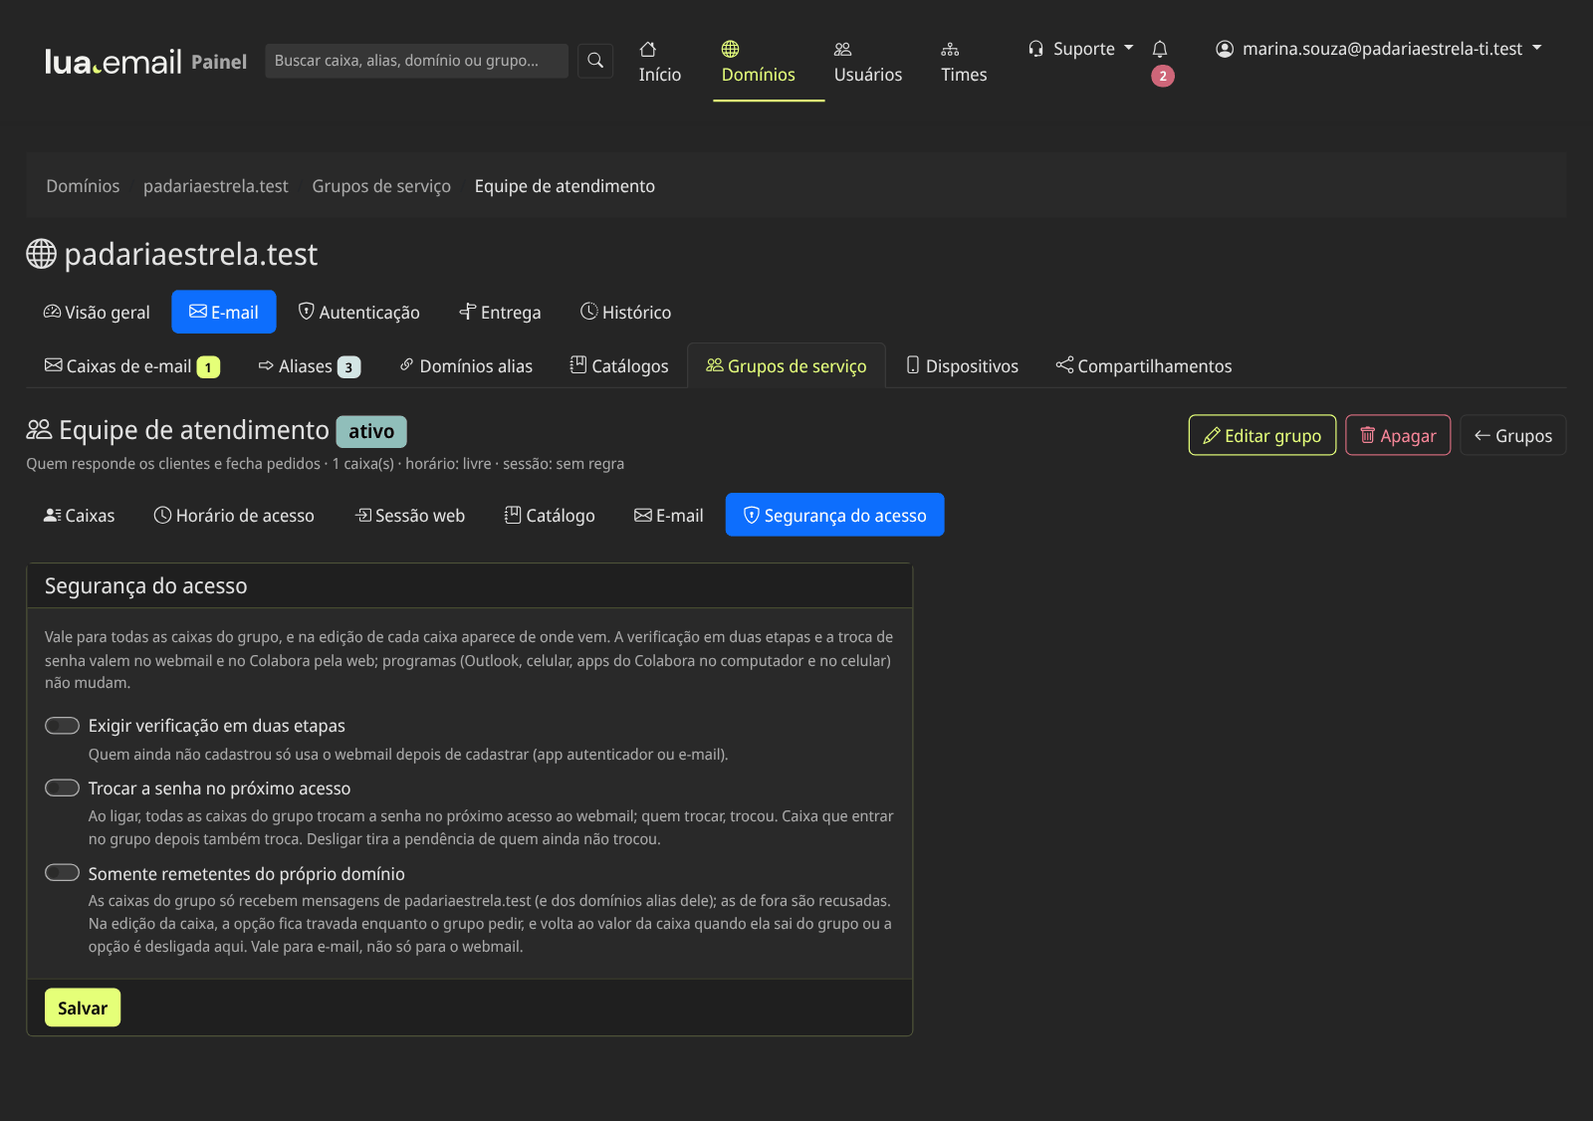Open the marina.souza account dropdown
1593x1121 pixels.
click(1379, 49)
